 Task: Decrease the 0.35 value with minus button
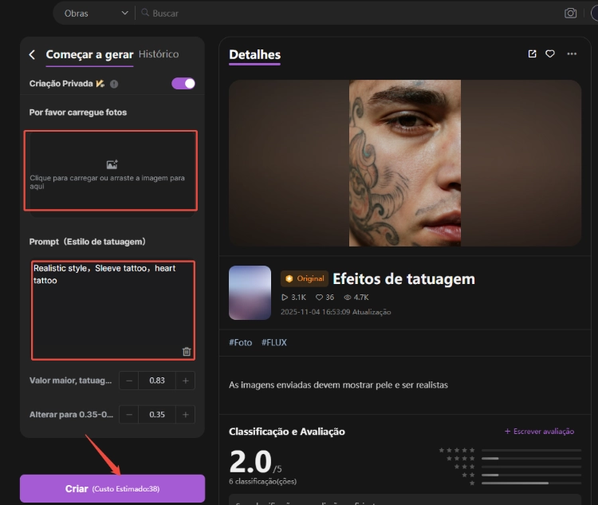point(129,415)
